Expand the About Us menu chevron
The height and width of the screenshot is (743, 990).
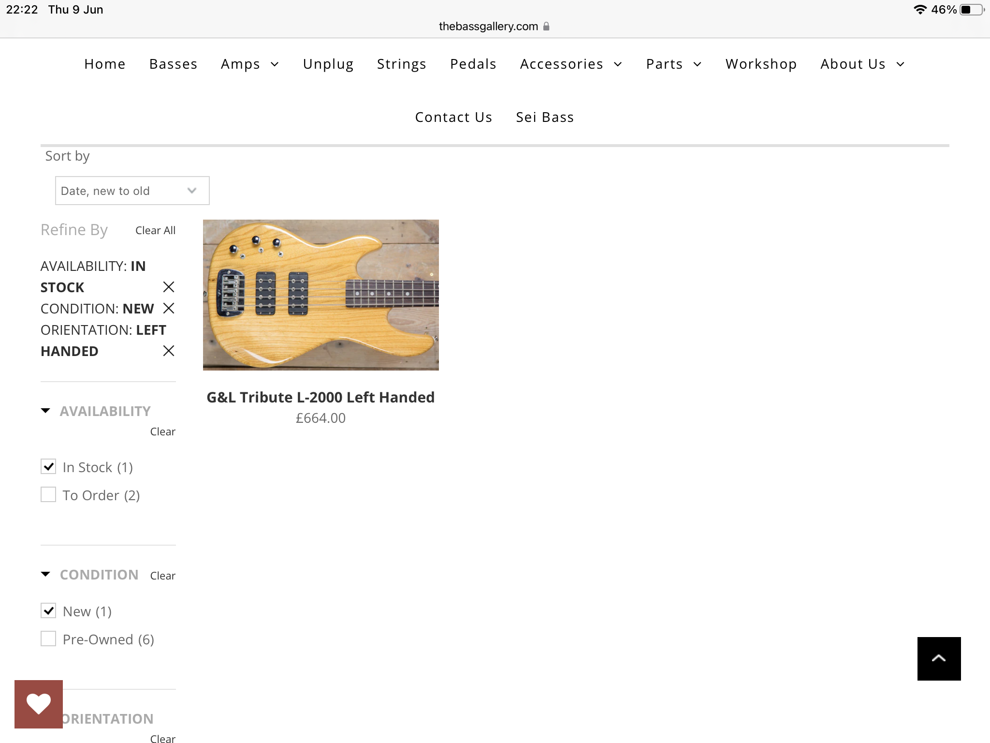click(900, 64)
